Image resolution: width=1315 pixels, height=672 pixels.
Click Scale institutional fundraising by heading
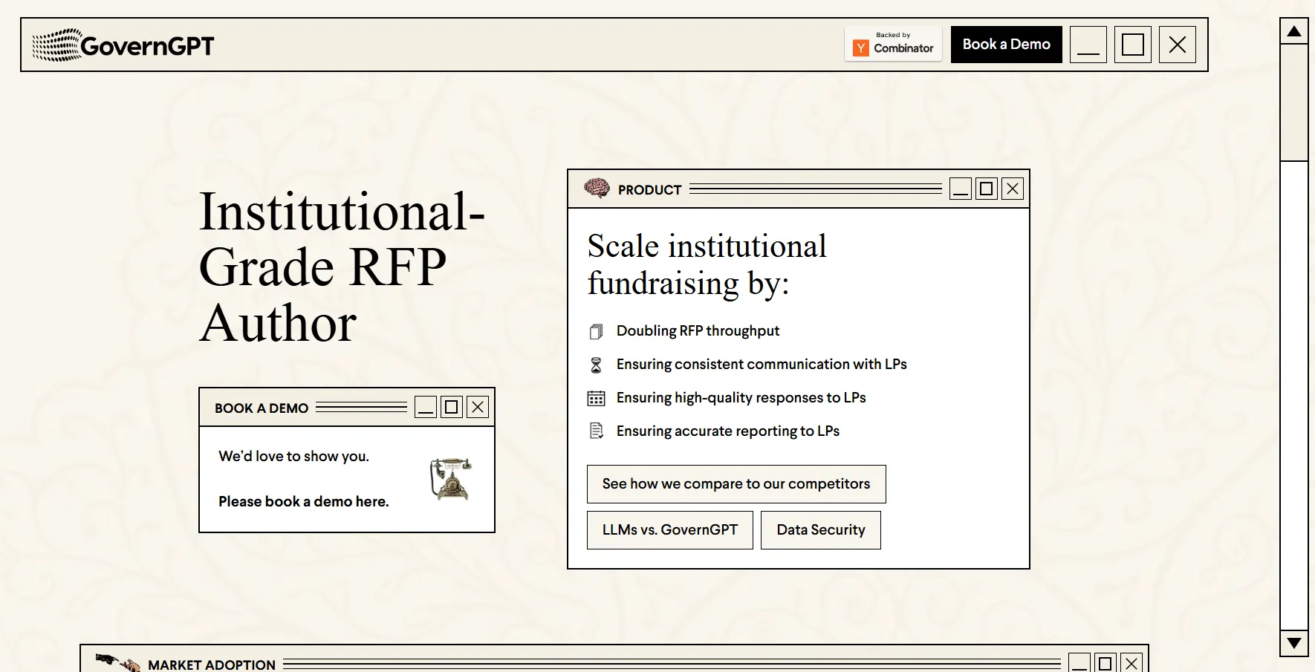[707, 265]
